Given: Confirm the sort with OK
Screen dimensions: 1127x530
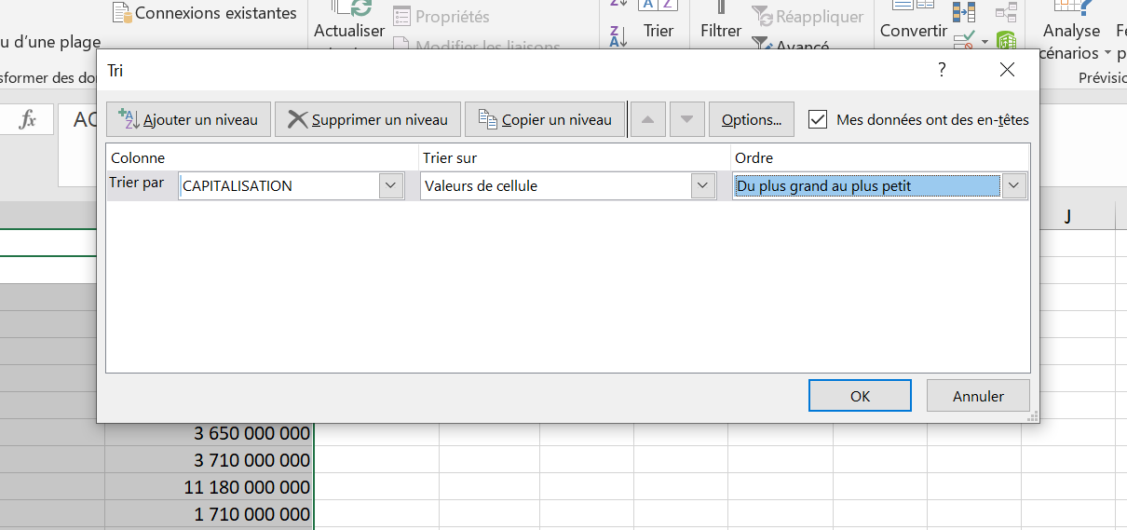Looking at the screenshot, I should click(860, 396).
